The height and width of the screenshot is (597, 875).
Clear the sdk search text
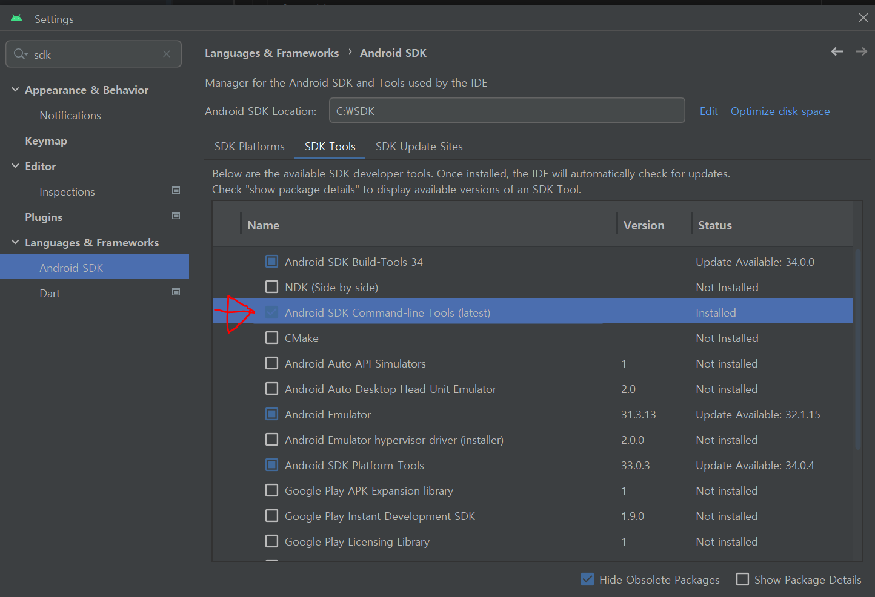(x=167, y=54)
